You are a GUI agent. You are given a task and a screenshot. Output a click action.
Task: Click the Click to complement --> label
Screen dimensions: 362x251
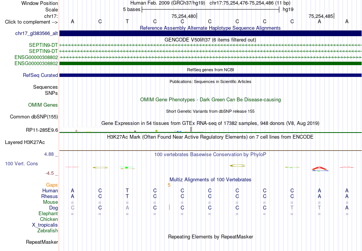coord(31,22)
